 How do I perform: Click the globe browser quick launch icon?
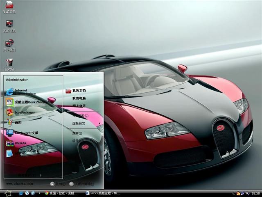pyautogui.click(x=27, y=193)
